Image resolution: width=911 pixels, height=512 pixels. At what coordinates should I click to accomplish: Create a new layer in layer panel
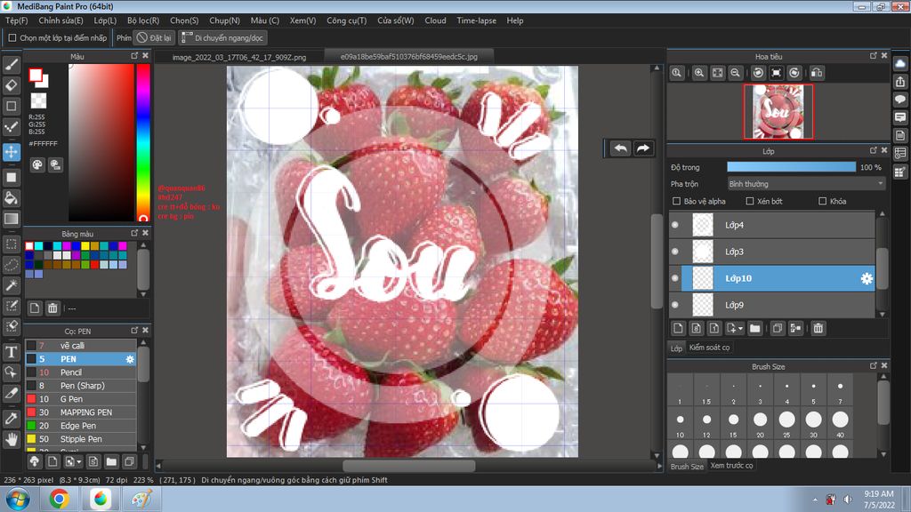point(678,329)
